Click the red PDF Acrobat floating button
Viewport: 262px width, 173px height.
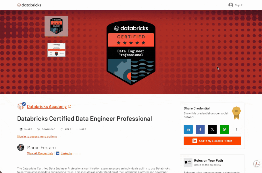[257, 164]
